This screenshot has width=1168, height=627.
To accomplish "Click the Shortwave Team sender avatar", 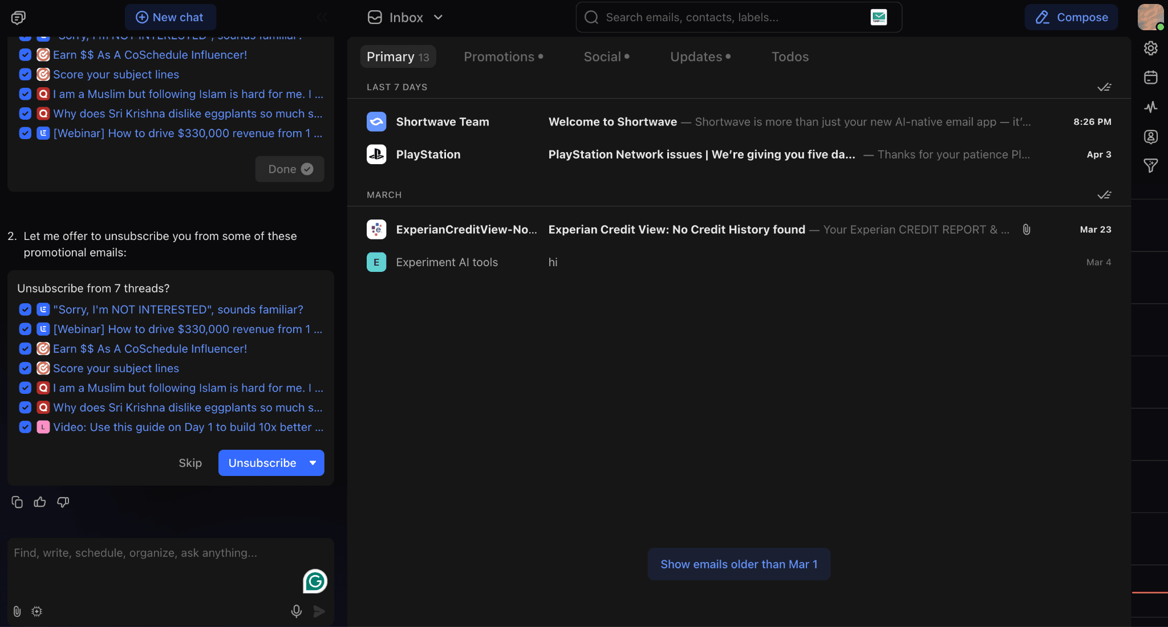I will click(x=376, y=121).
